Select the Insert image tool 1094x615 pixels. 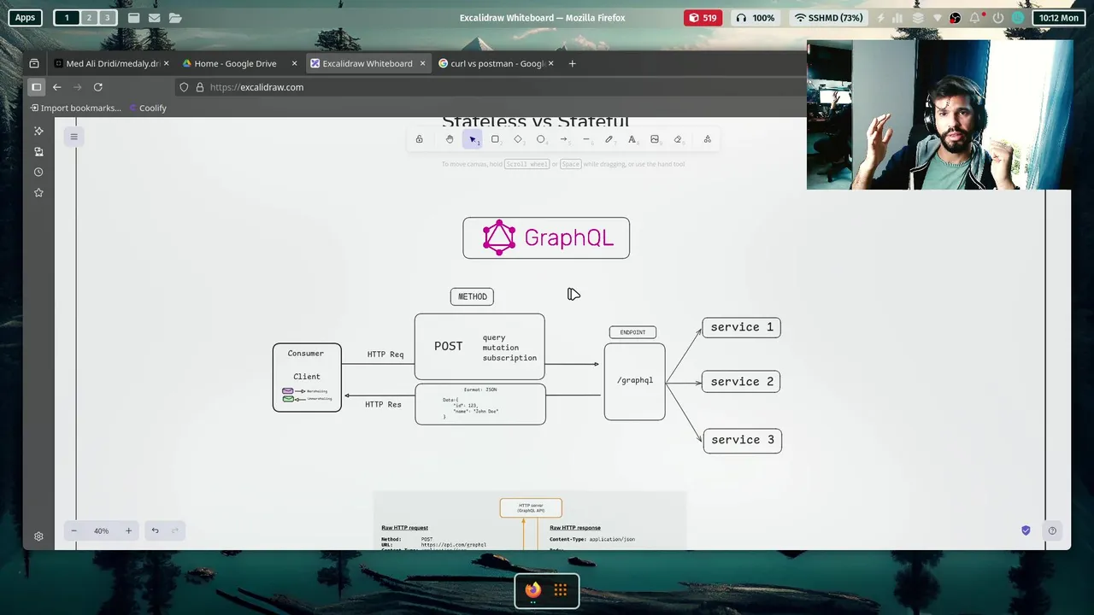pyautogui.click(x=655, y=139)
